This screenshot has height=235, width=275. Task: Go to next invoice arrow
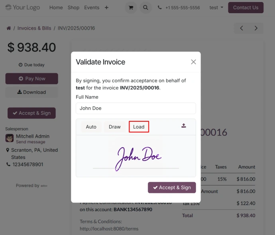(x=256, y=28)
